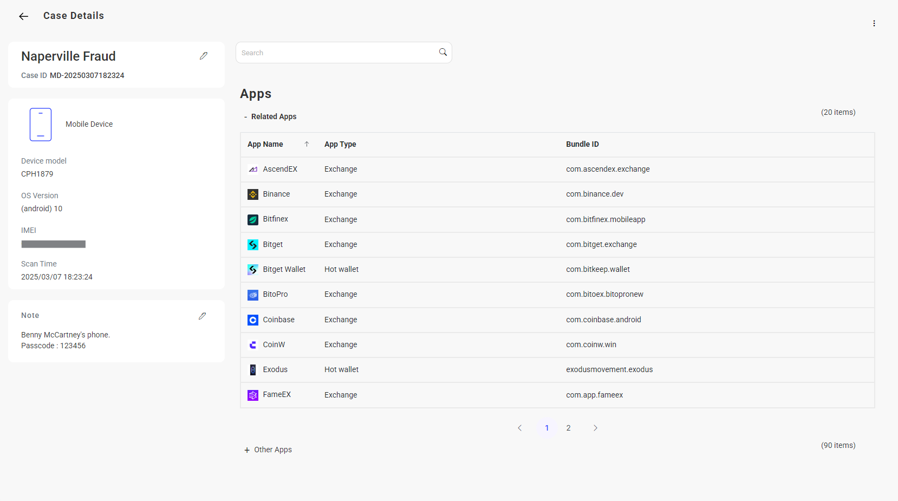
Task: Click the mobile device icon
Action: click(41, 125)
